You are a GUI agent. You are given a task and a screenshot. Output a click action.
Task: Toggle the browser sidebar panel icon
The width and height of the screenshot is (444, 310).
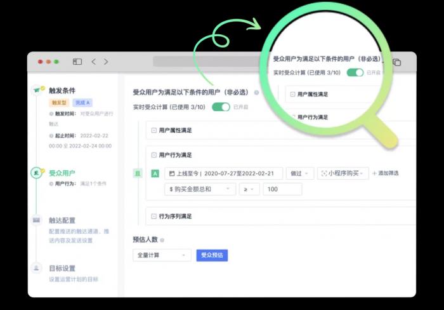(77, 62)
